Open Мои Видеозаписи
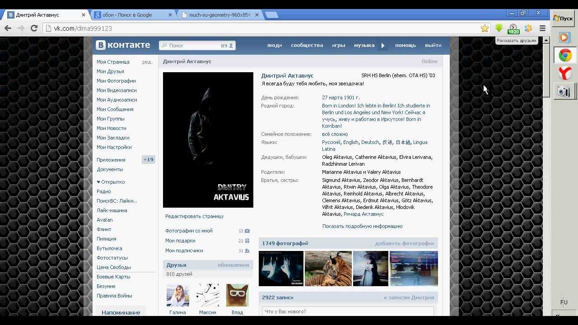The height and width of the screenshot is (325, 578). pyautogui.click(x=117, y=90)
